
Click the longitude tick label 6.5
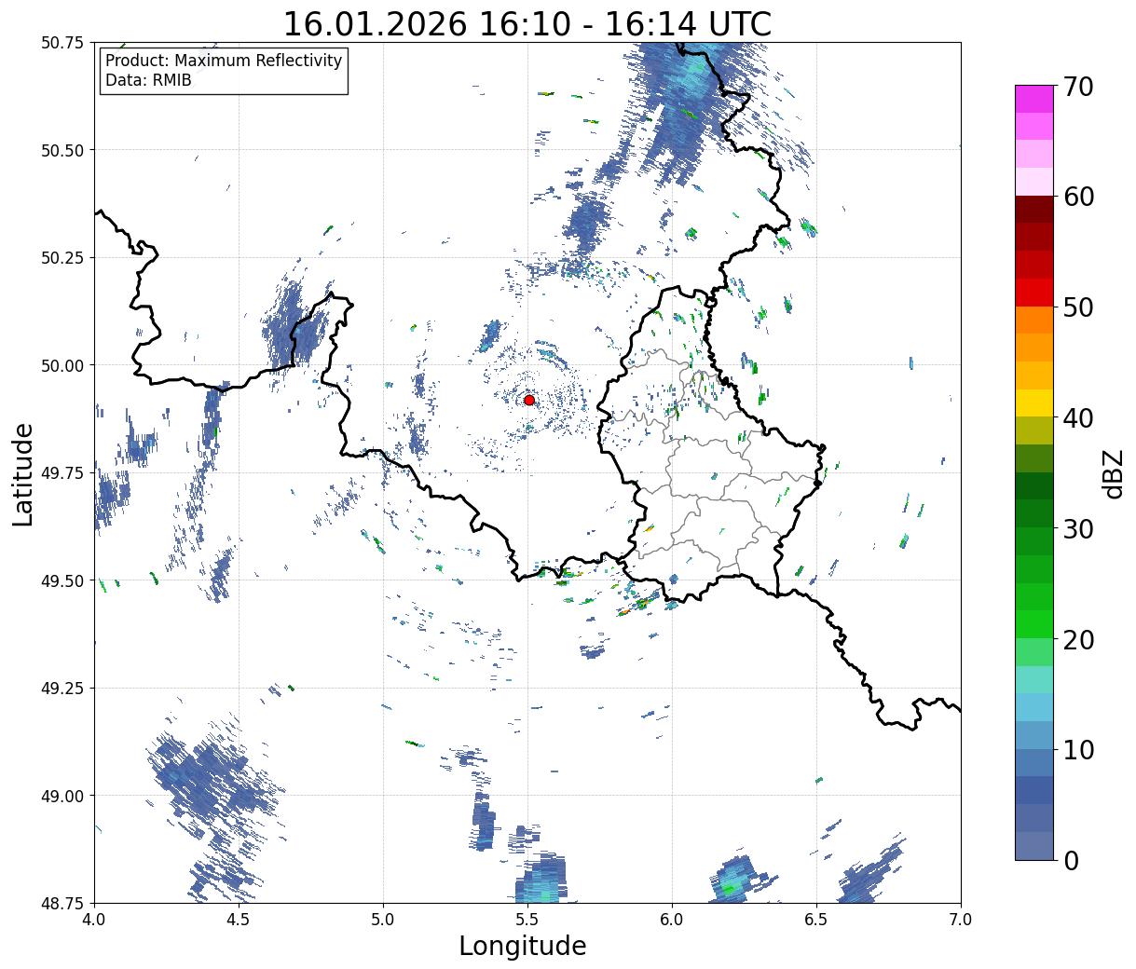816,920
